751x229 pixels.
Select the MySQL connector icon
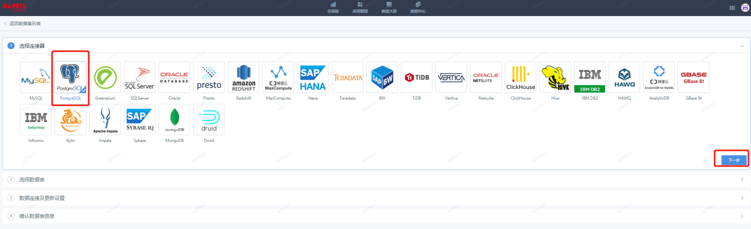coord(36,77)
